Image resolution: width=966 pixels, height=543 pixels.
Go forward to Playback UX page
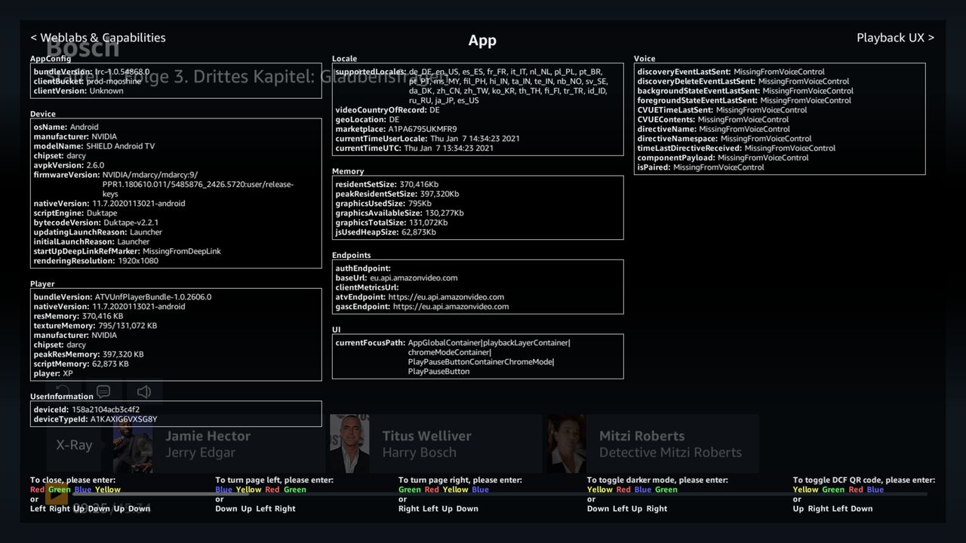[x=895, y=38]
